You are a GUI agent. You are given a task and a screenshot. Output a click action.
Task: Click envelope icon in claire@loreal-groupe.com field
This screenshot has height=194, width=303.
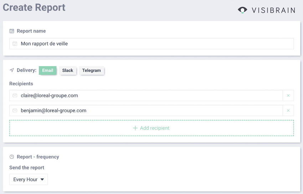[15, 95]
